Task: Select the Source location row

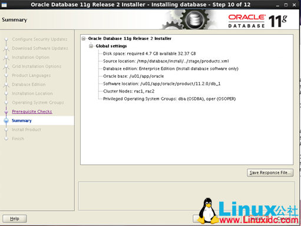Action: 166,61
